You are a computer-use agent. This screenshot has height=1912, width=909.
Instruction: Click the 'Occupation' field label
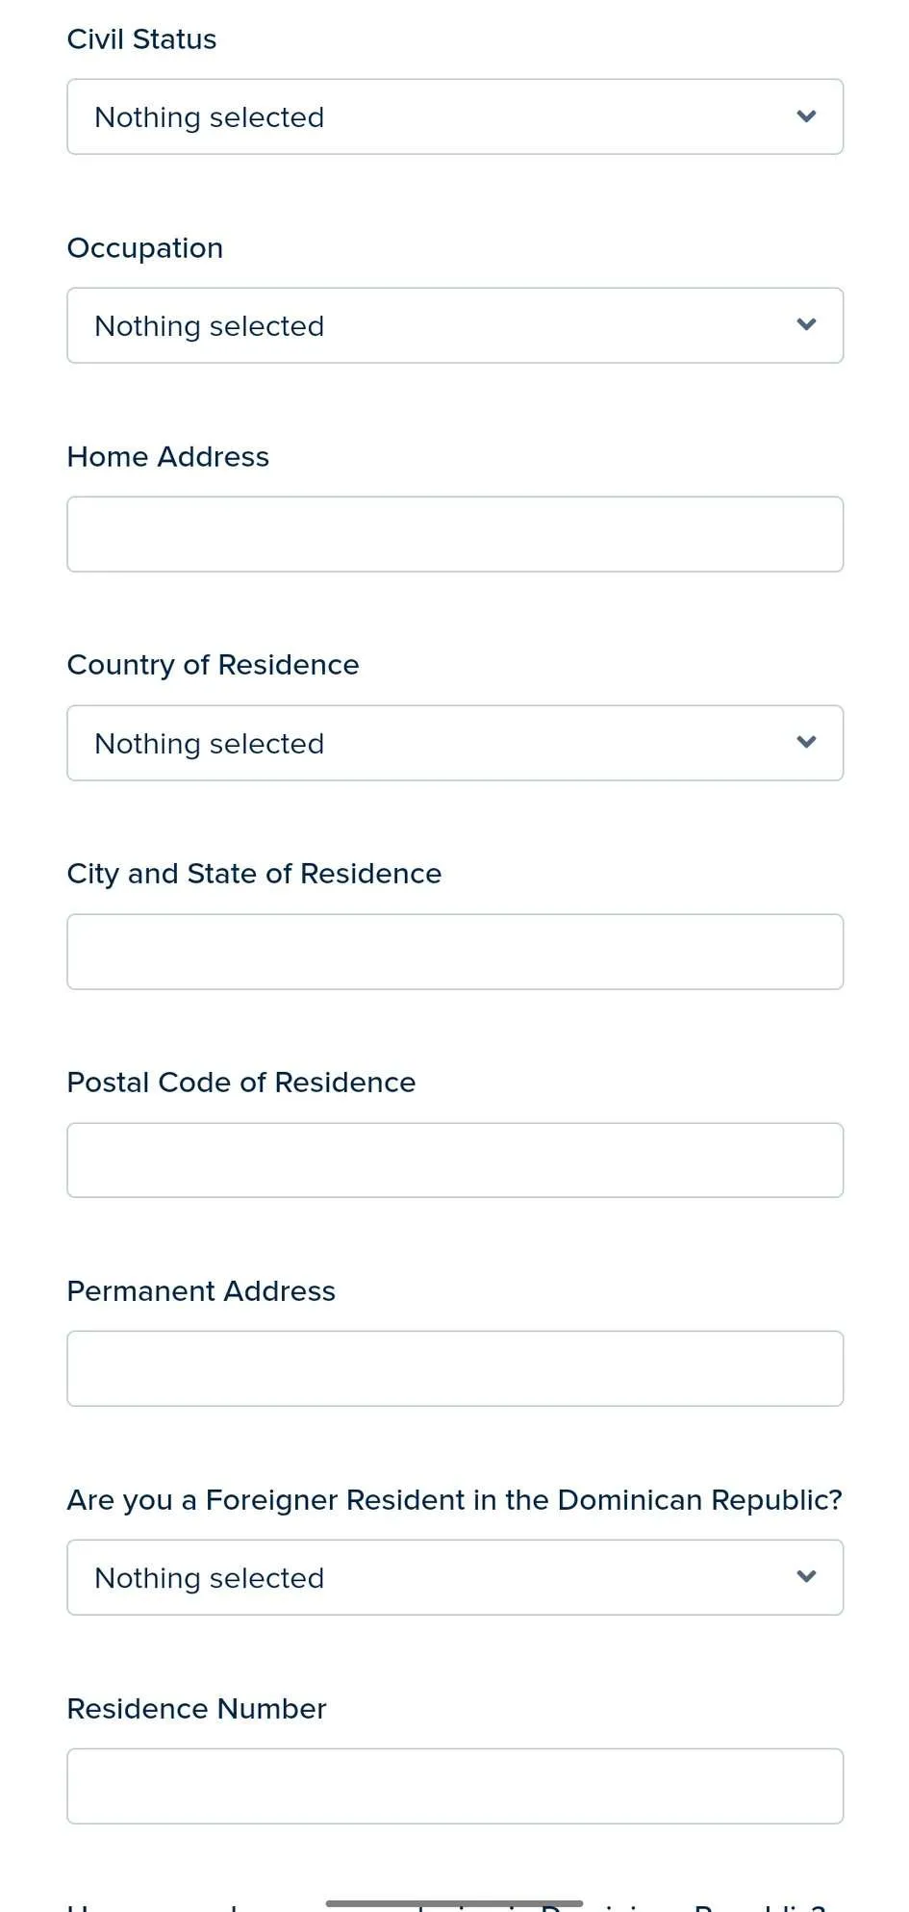[145, 248]
